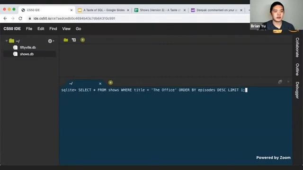Close the CS50 IDE browser tab
The height and width of the screenshot is (170, 303).
(x=71, y=10)
